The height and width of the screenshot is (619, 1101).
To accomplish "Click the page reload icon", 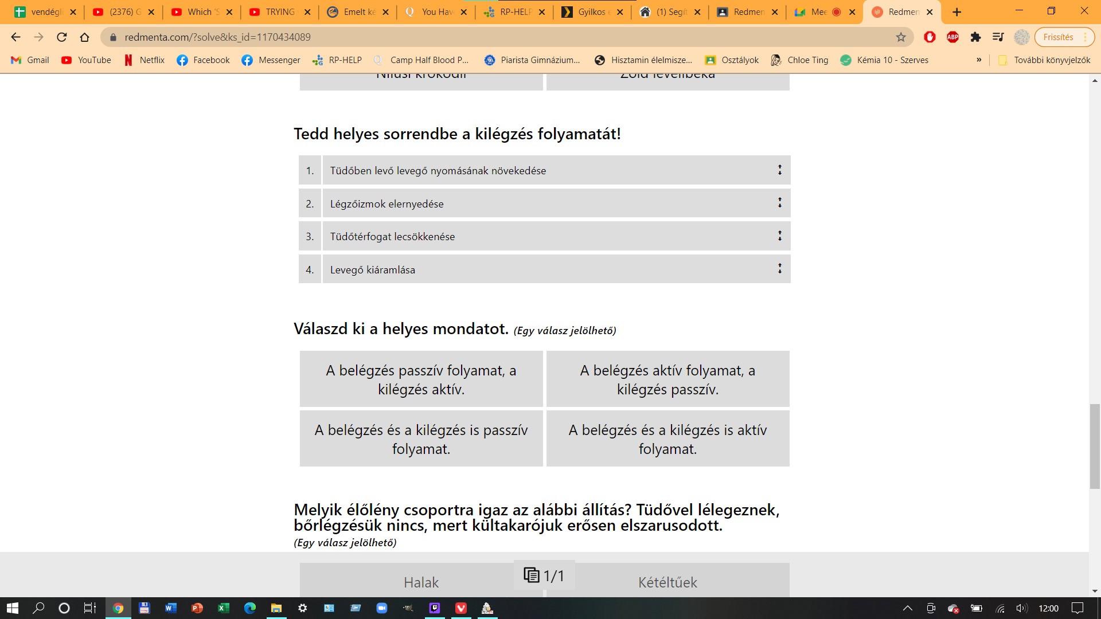I will tap(62, 37).
